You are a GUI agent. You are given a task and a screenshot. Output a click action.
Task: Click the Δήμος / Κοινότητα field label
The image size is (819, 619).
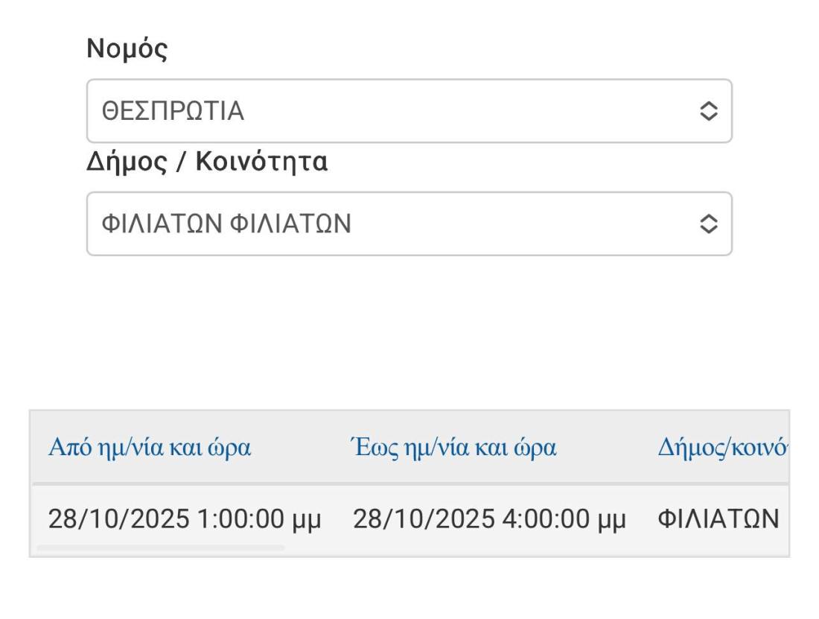pos(207,162)
